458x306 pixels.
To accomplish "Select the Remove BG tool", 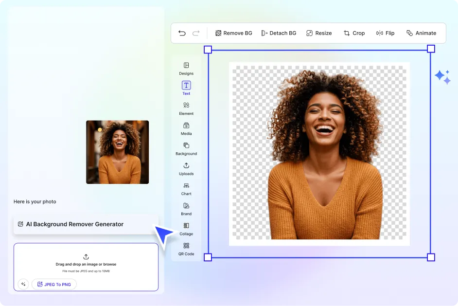I will 233,33.
